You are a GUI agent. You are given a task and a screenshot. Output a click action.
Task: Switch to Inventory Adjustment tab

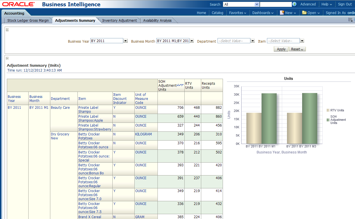(x=119, y=20)
